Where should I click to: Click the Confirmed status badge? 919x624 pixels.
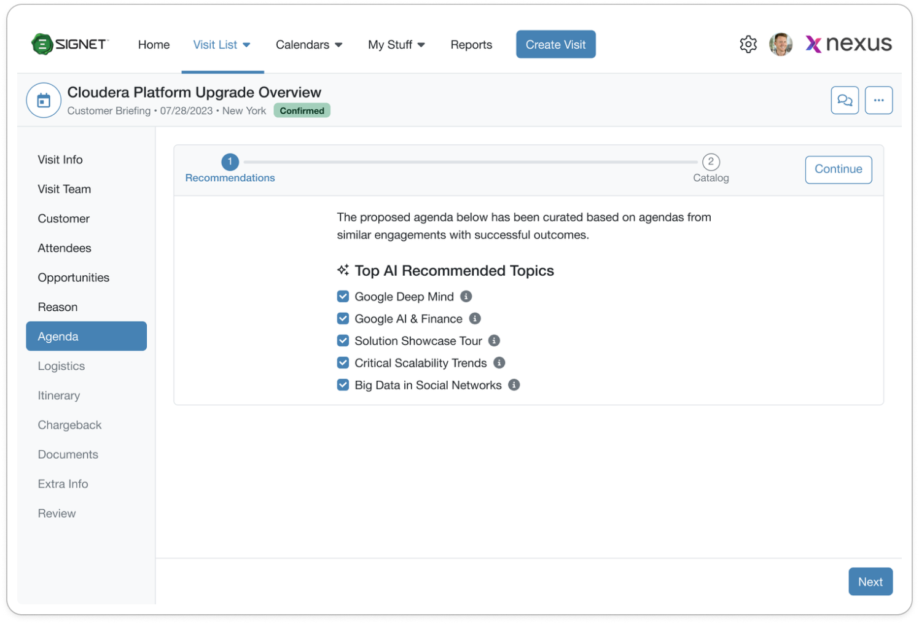click(x=302, y=111)
